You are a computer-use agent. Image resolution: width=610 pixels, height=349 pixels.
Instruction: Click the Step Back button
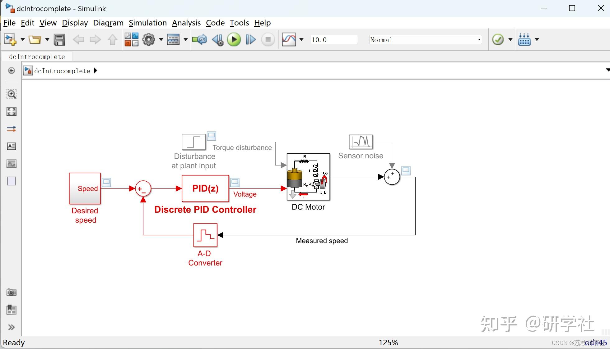click(217, 40)
